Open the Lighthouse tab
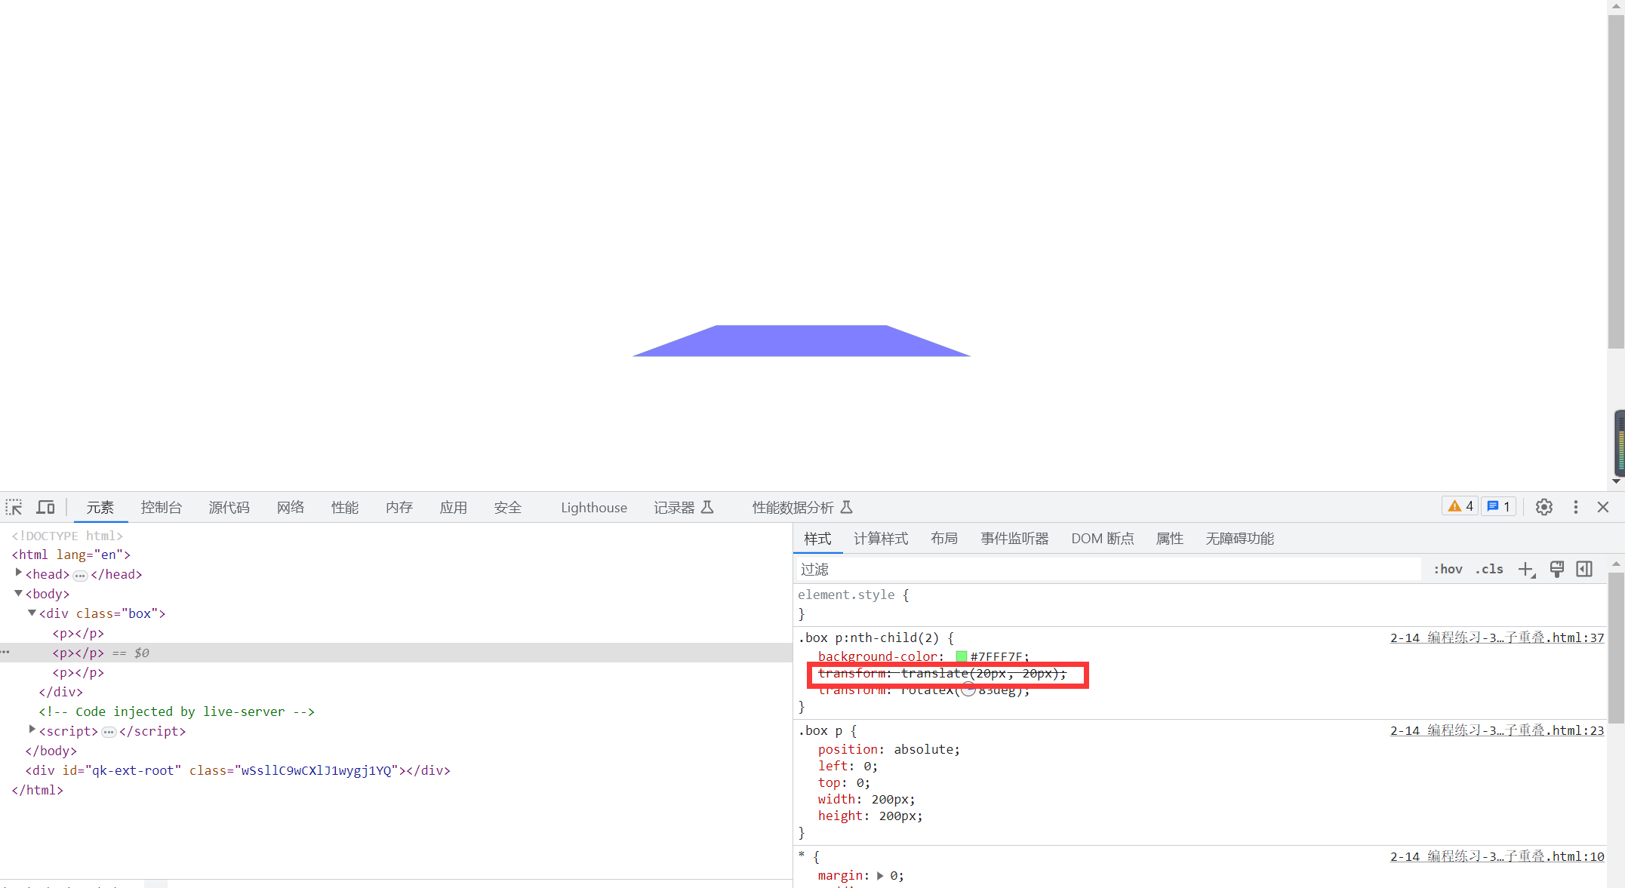1625x888 pixels. pos(594,507)
